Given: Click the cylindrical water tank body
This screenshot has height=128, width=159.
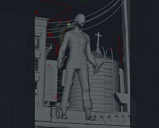Looking at the screenshot, I should (97, 84).
